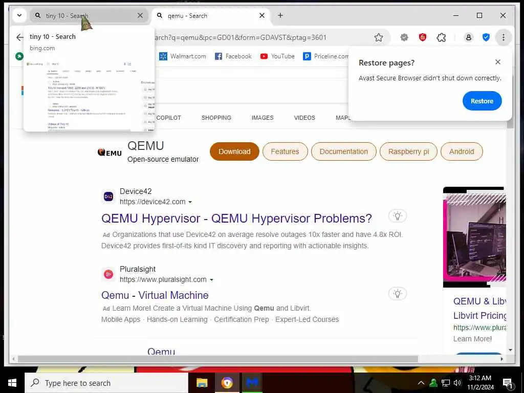The height and width of the screenshot is (393, 524).
Task: Click the horizontal scrollbar right arrow
Action: tap(501, 359)
